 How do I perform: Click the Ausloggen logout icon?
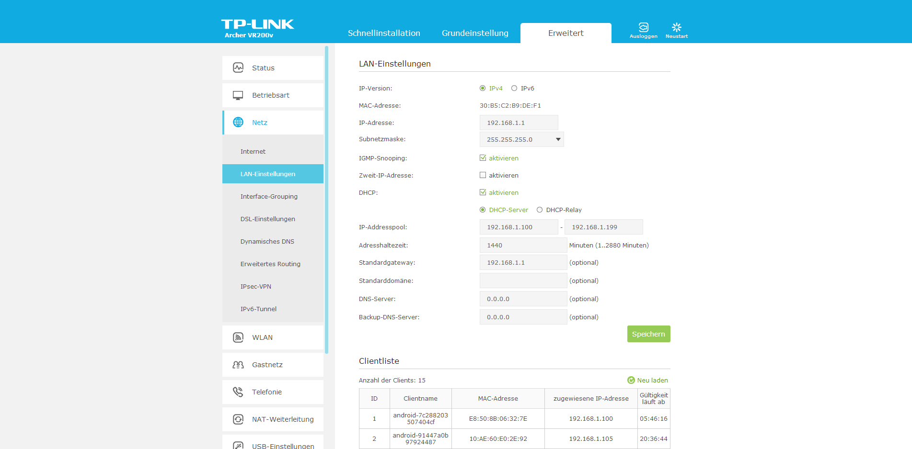[x=643, y=27]
